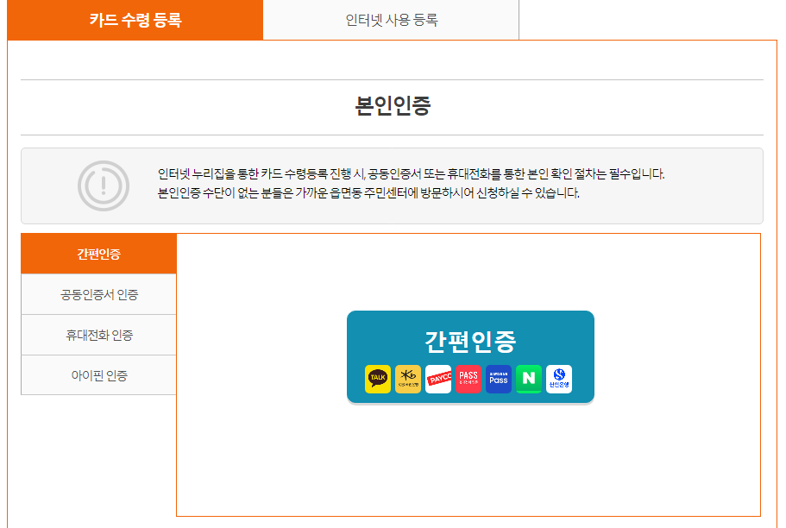
Task: Select the KakaoTalk authentication icon
Action: click(377, 378)
